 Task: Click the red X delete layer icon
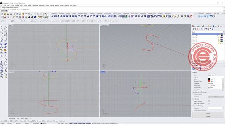click(198, 29)
